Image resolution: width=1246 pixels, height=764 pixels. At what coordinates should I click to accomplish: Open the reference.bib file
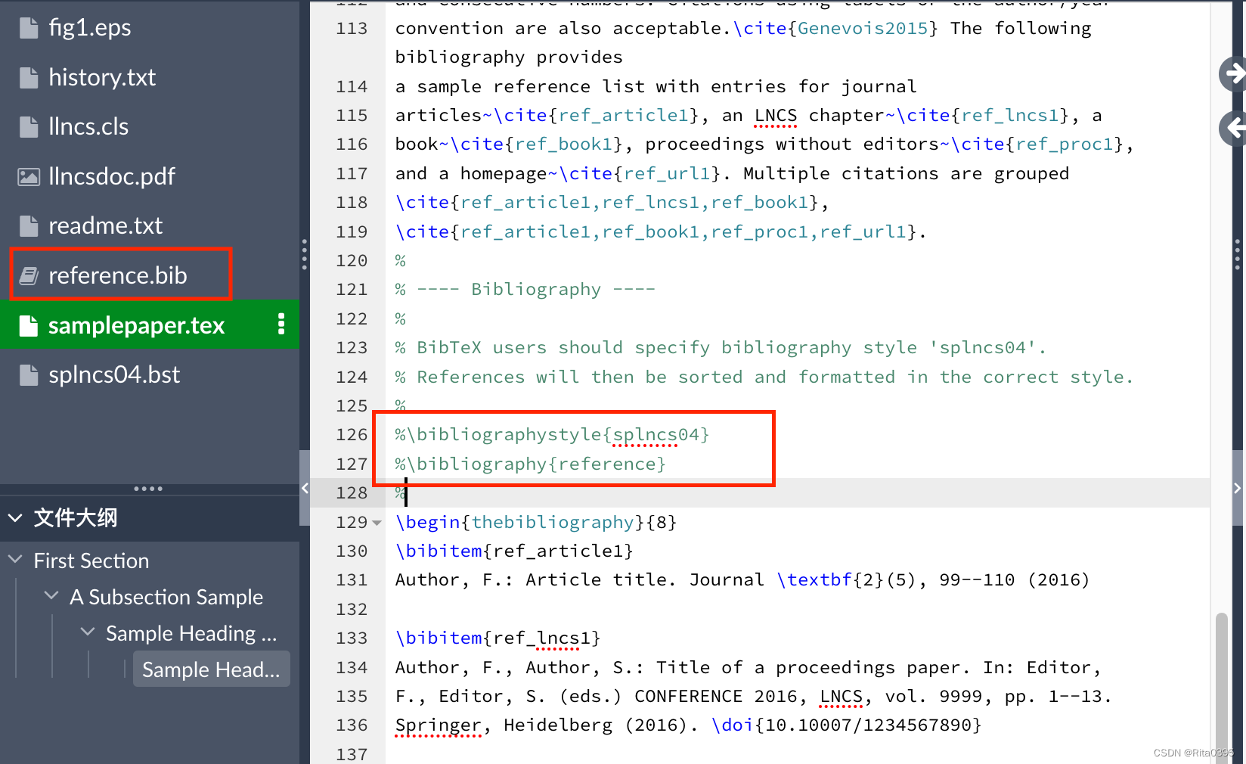tap(117, 275)
